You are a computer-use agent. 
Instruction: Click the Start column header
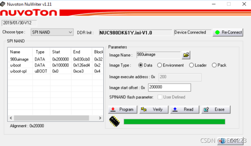(60, 52)
